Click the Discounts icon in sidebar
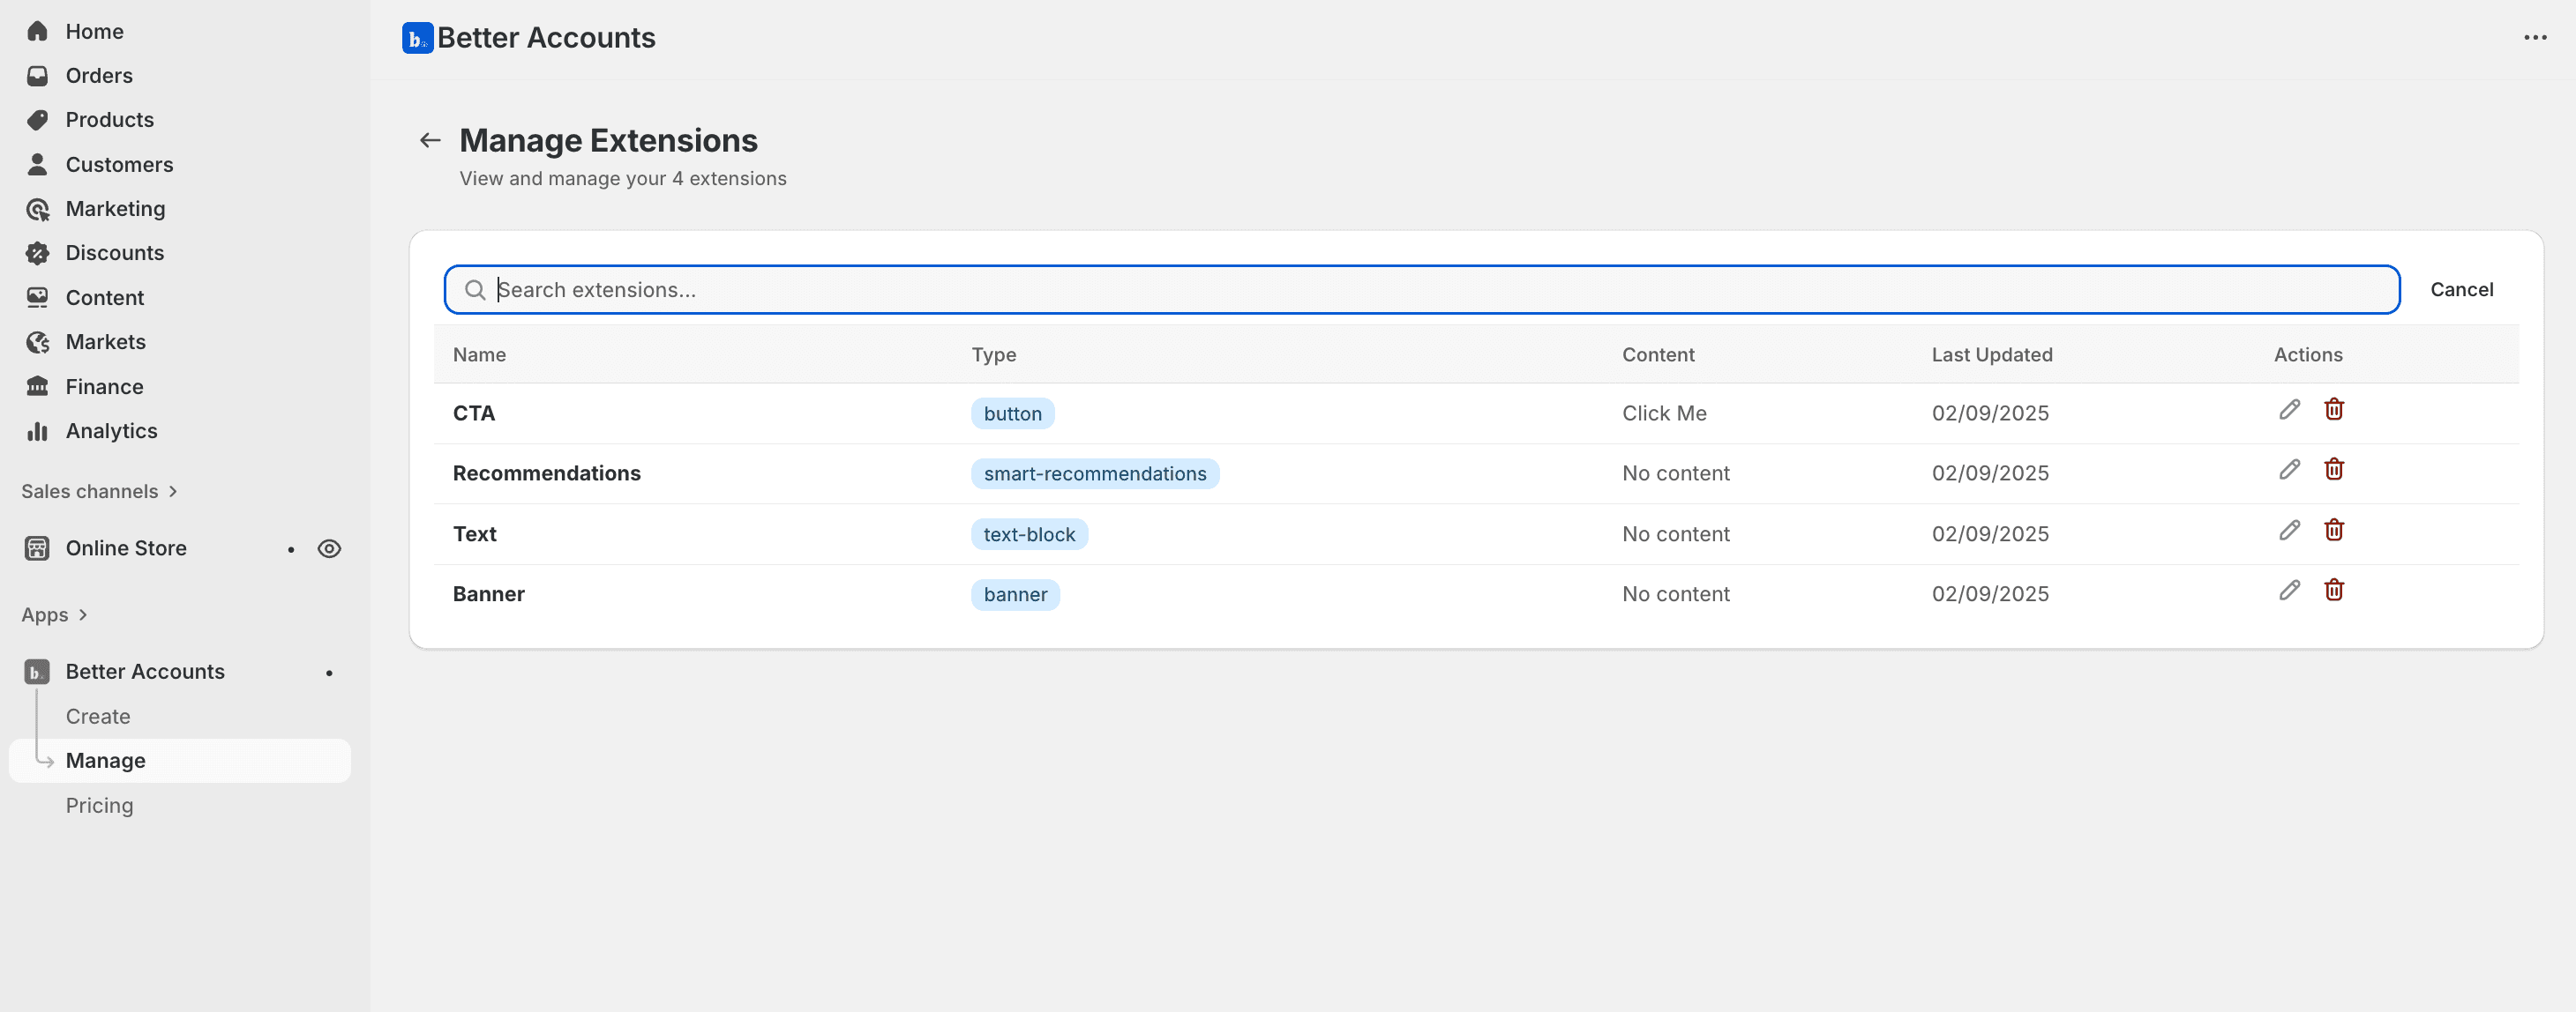Screen dimensions: 2576x1012 (x=38, y=253)
